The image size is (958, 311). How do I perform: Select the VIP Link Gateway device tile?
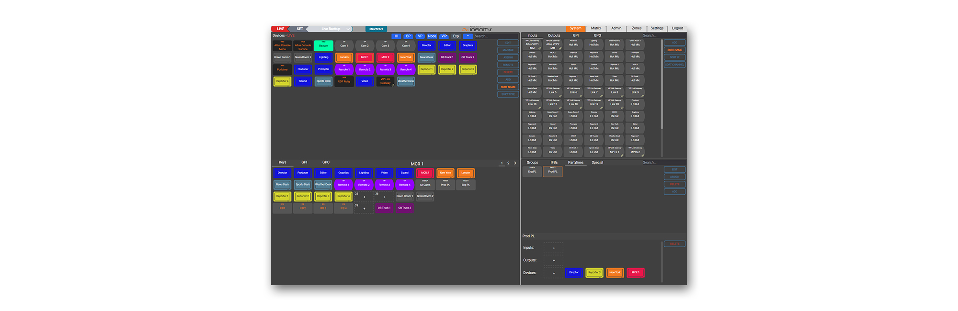(385, 81)
